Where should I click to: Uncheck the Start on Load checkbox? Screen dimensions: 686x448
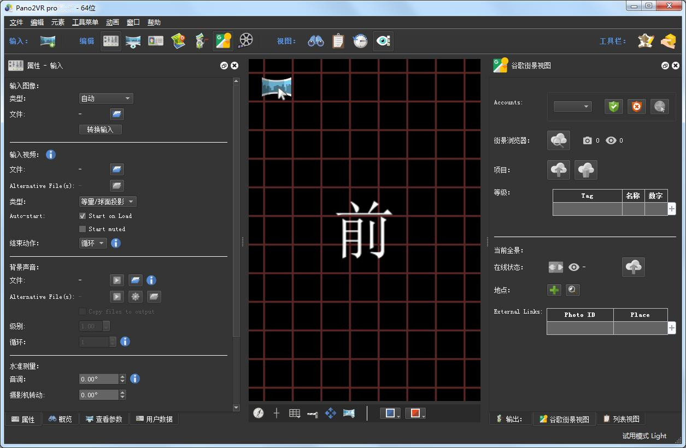83,216
